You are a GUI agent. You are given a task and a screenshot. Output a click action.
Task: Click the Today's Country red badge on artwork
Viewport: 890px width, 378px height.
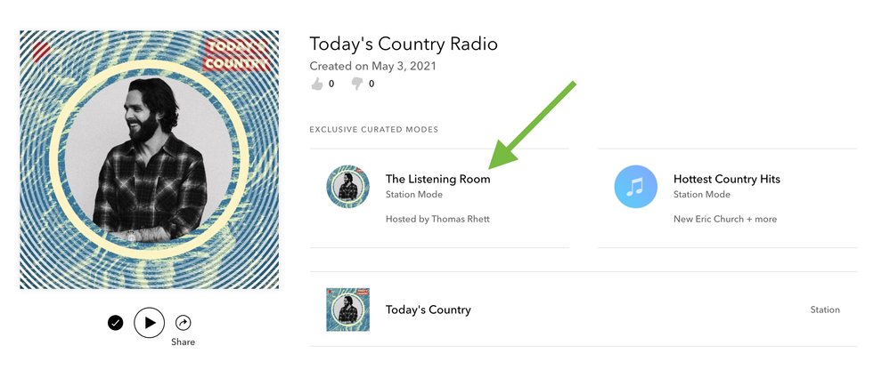click(236, 54)
